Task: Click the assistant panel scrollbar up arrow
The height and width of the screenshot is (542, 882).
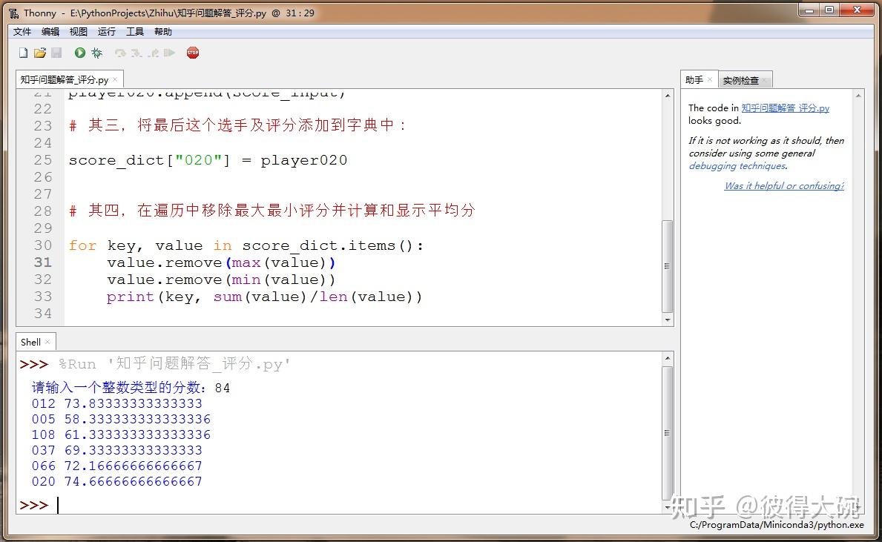Action: 858,96
